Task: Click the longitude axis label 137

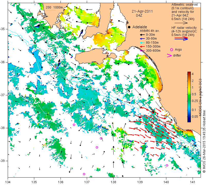Action: [87, 182]
